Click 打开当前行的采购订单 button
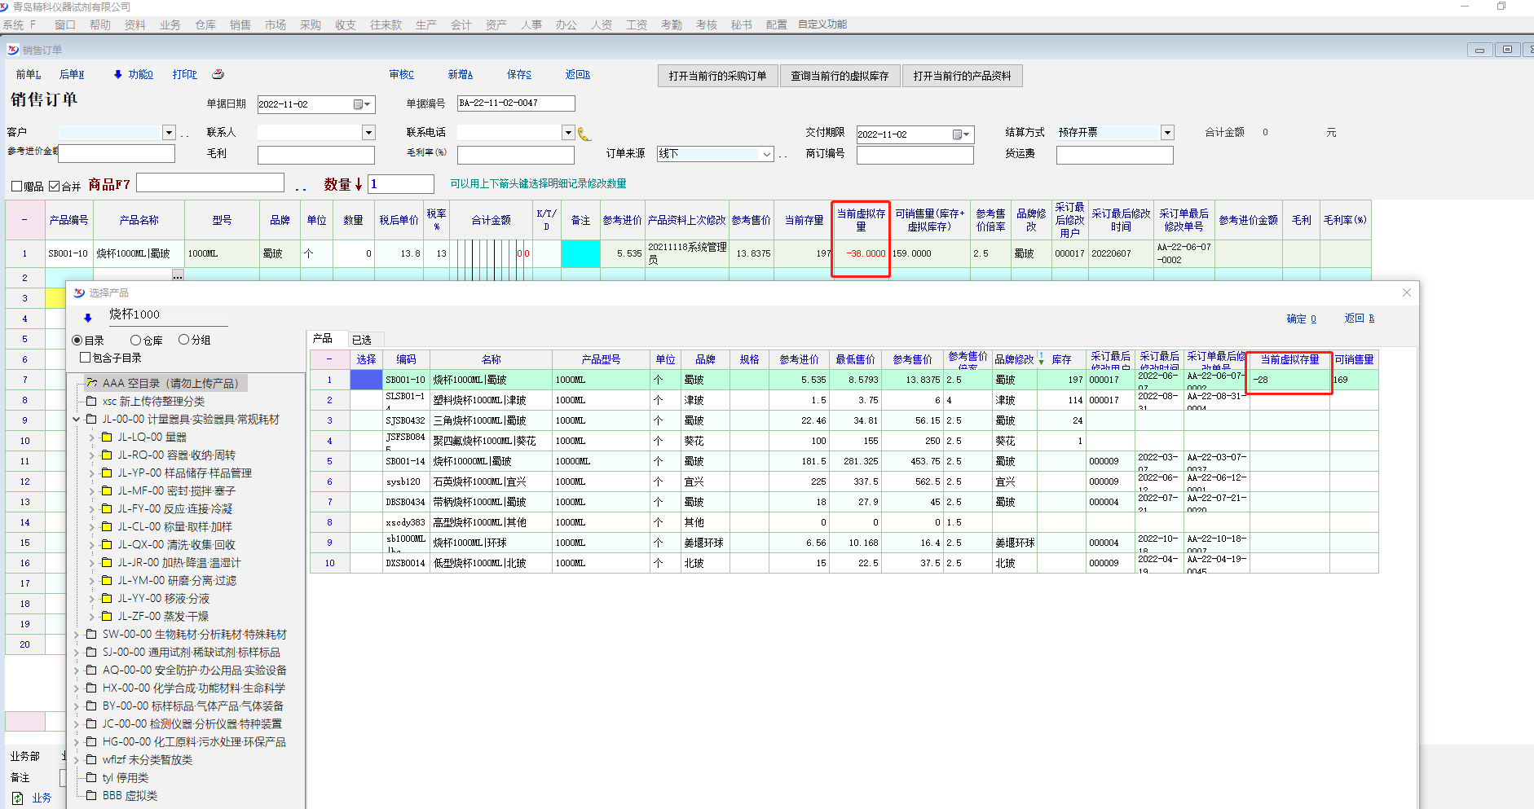The width and height of the screenshot is (1534, 809). pos(717,76)
